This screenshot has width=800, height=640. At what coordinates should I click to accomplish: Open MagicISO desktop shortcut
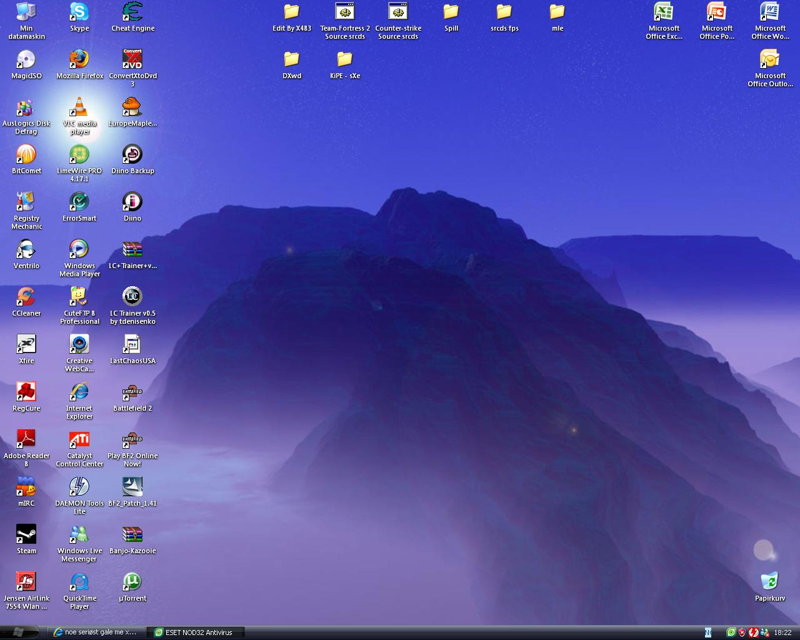click(x=26, y=64)
